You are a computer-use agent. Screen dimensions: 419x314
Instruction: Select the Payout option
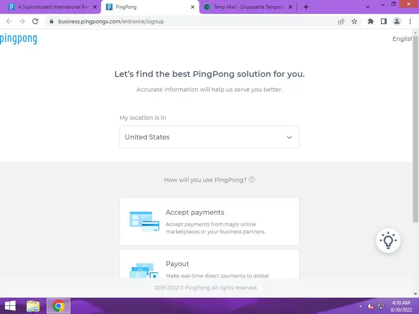(209, 264)
